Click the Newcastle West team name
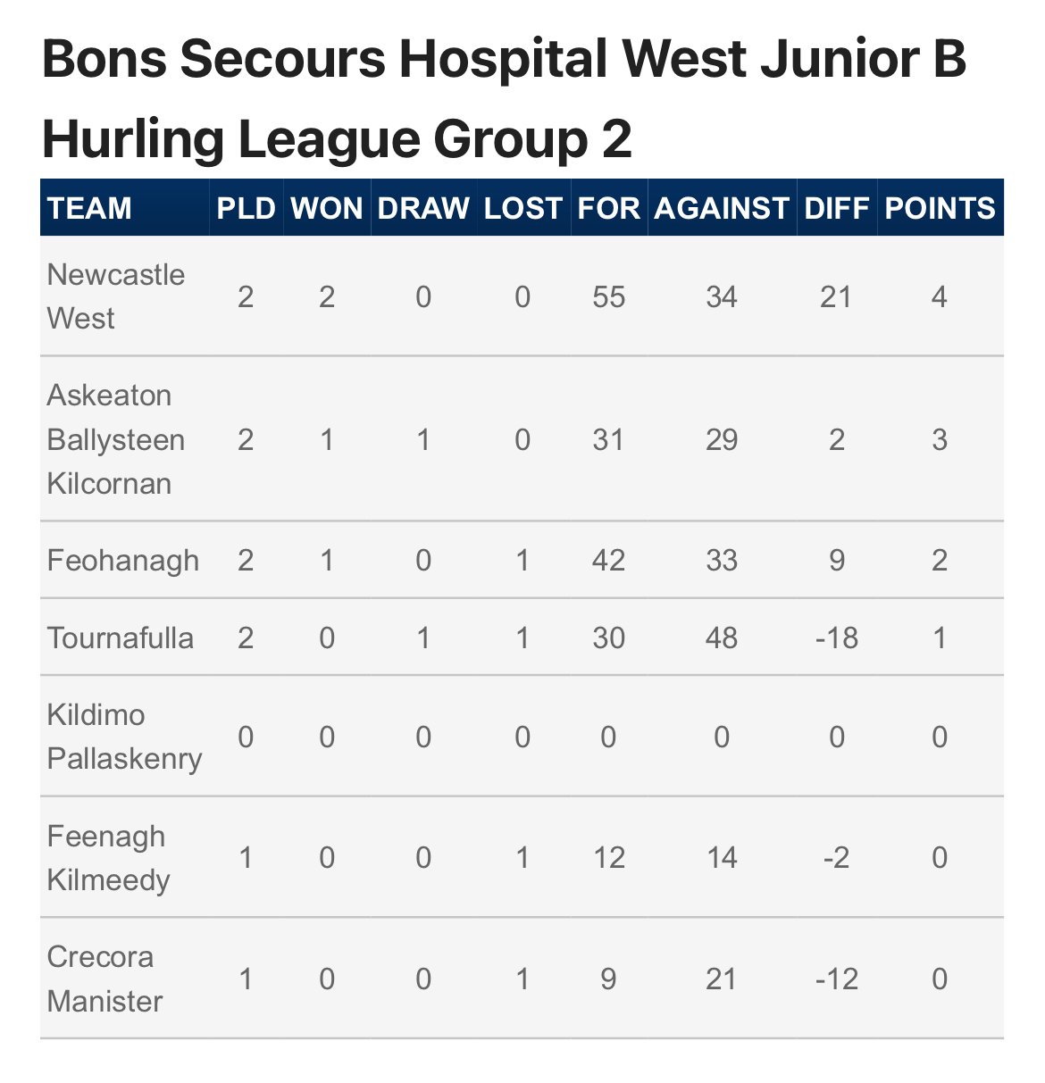 115,296
